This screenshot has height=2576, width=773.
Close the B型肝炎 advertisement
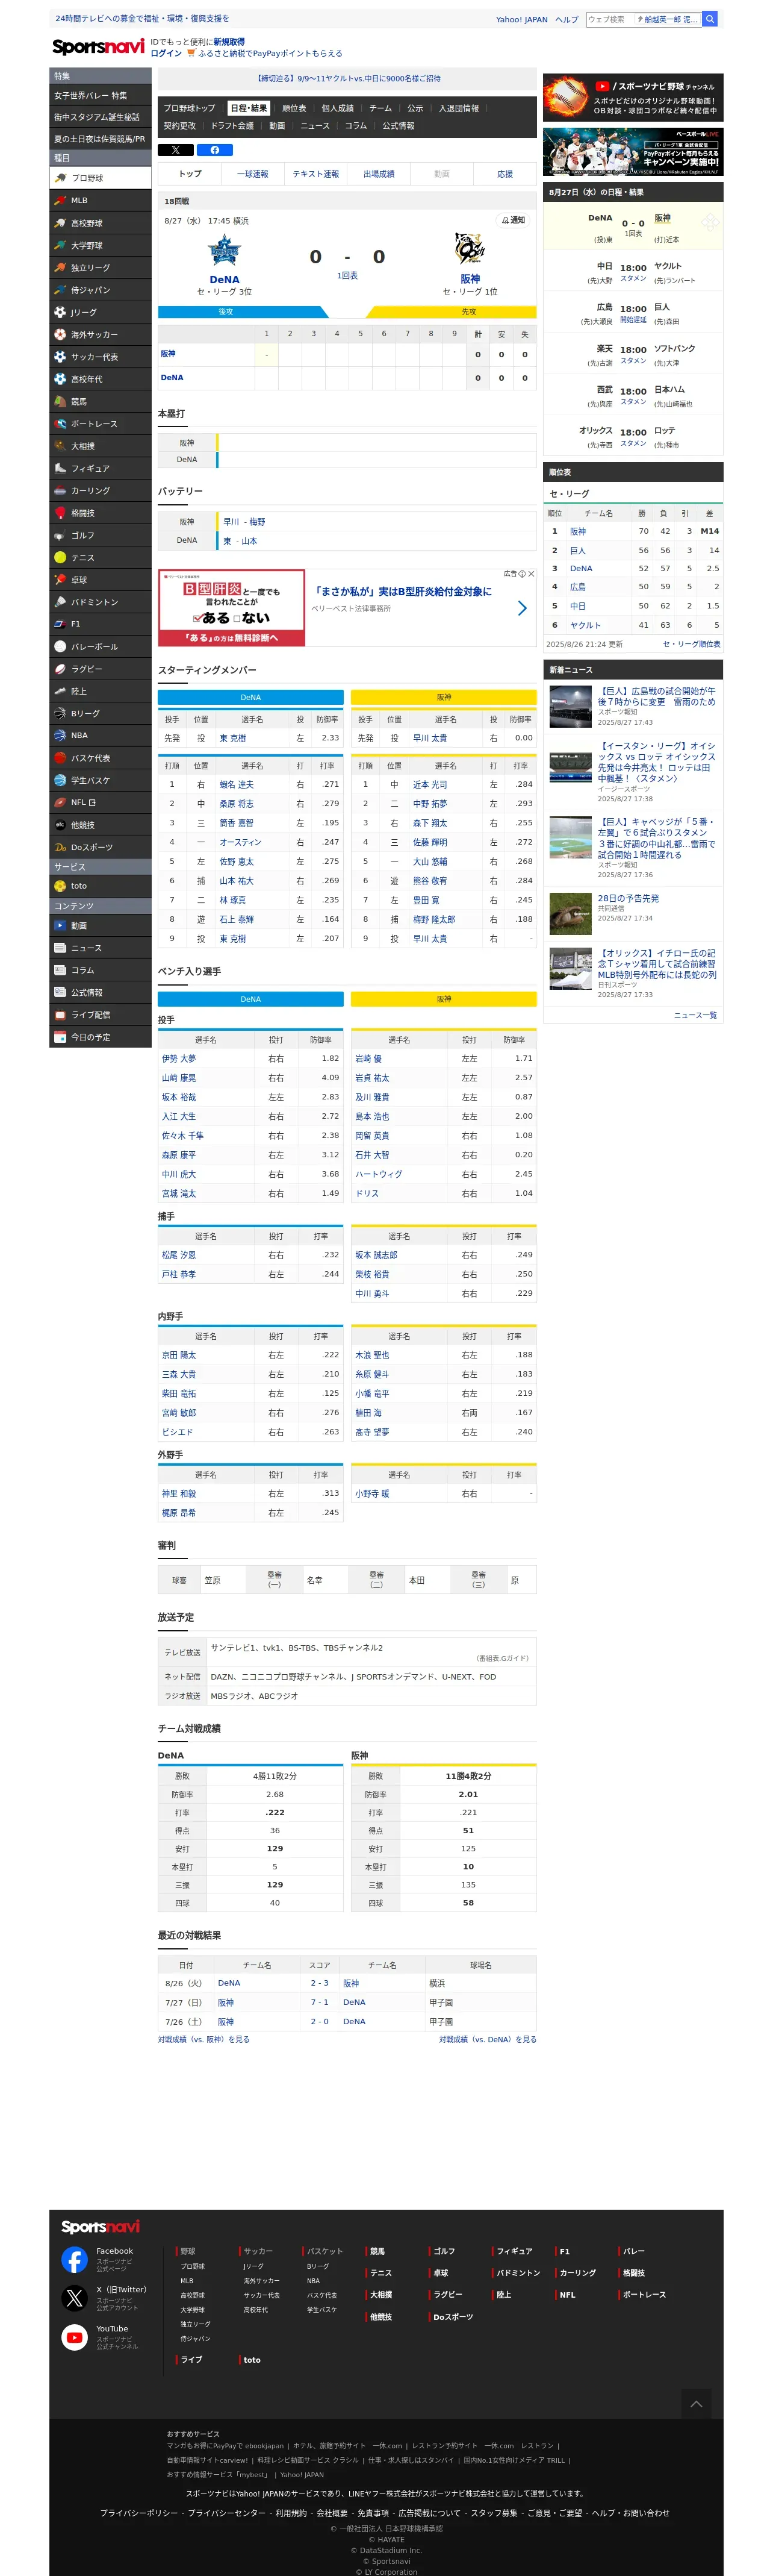click(x=532, y=574)
